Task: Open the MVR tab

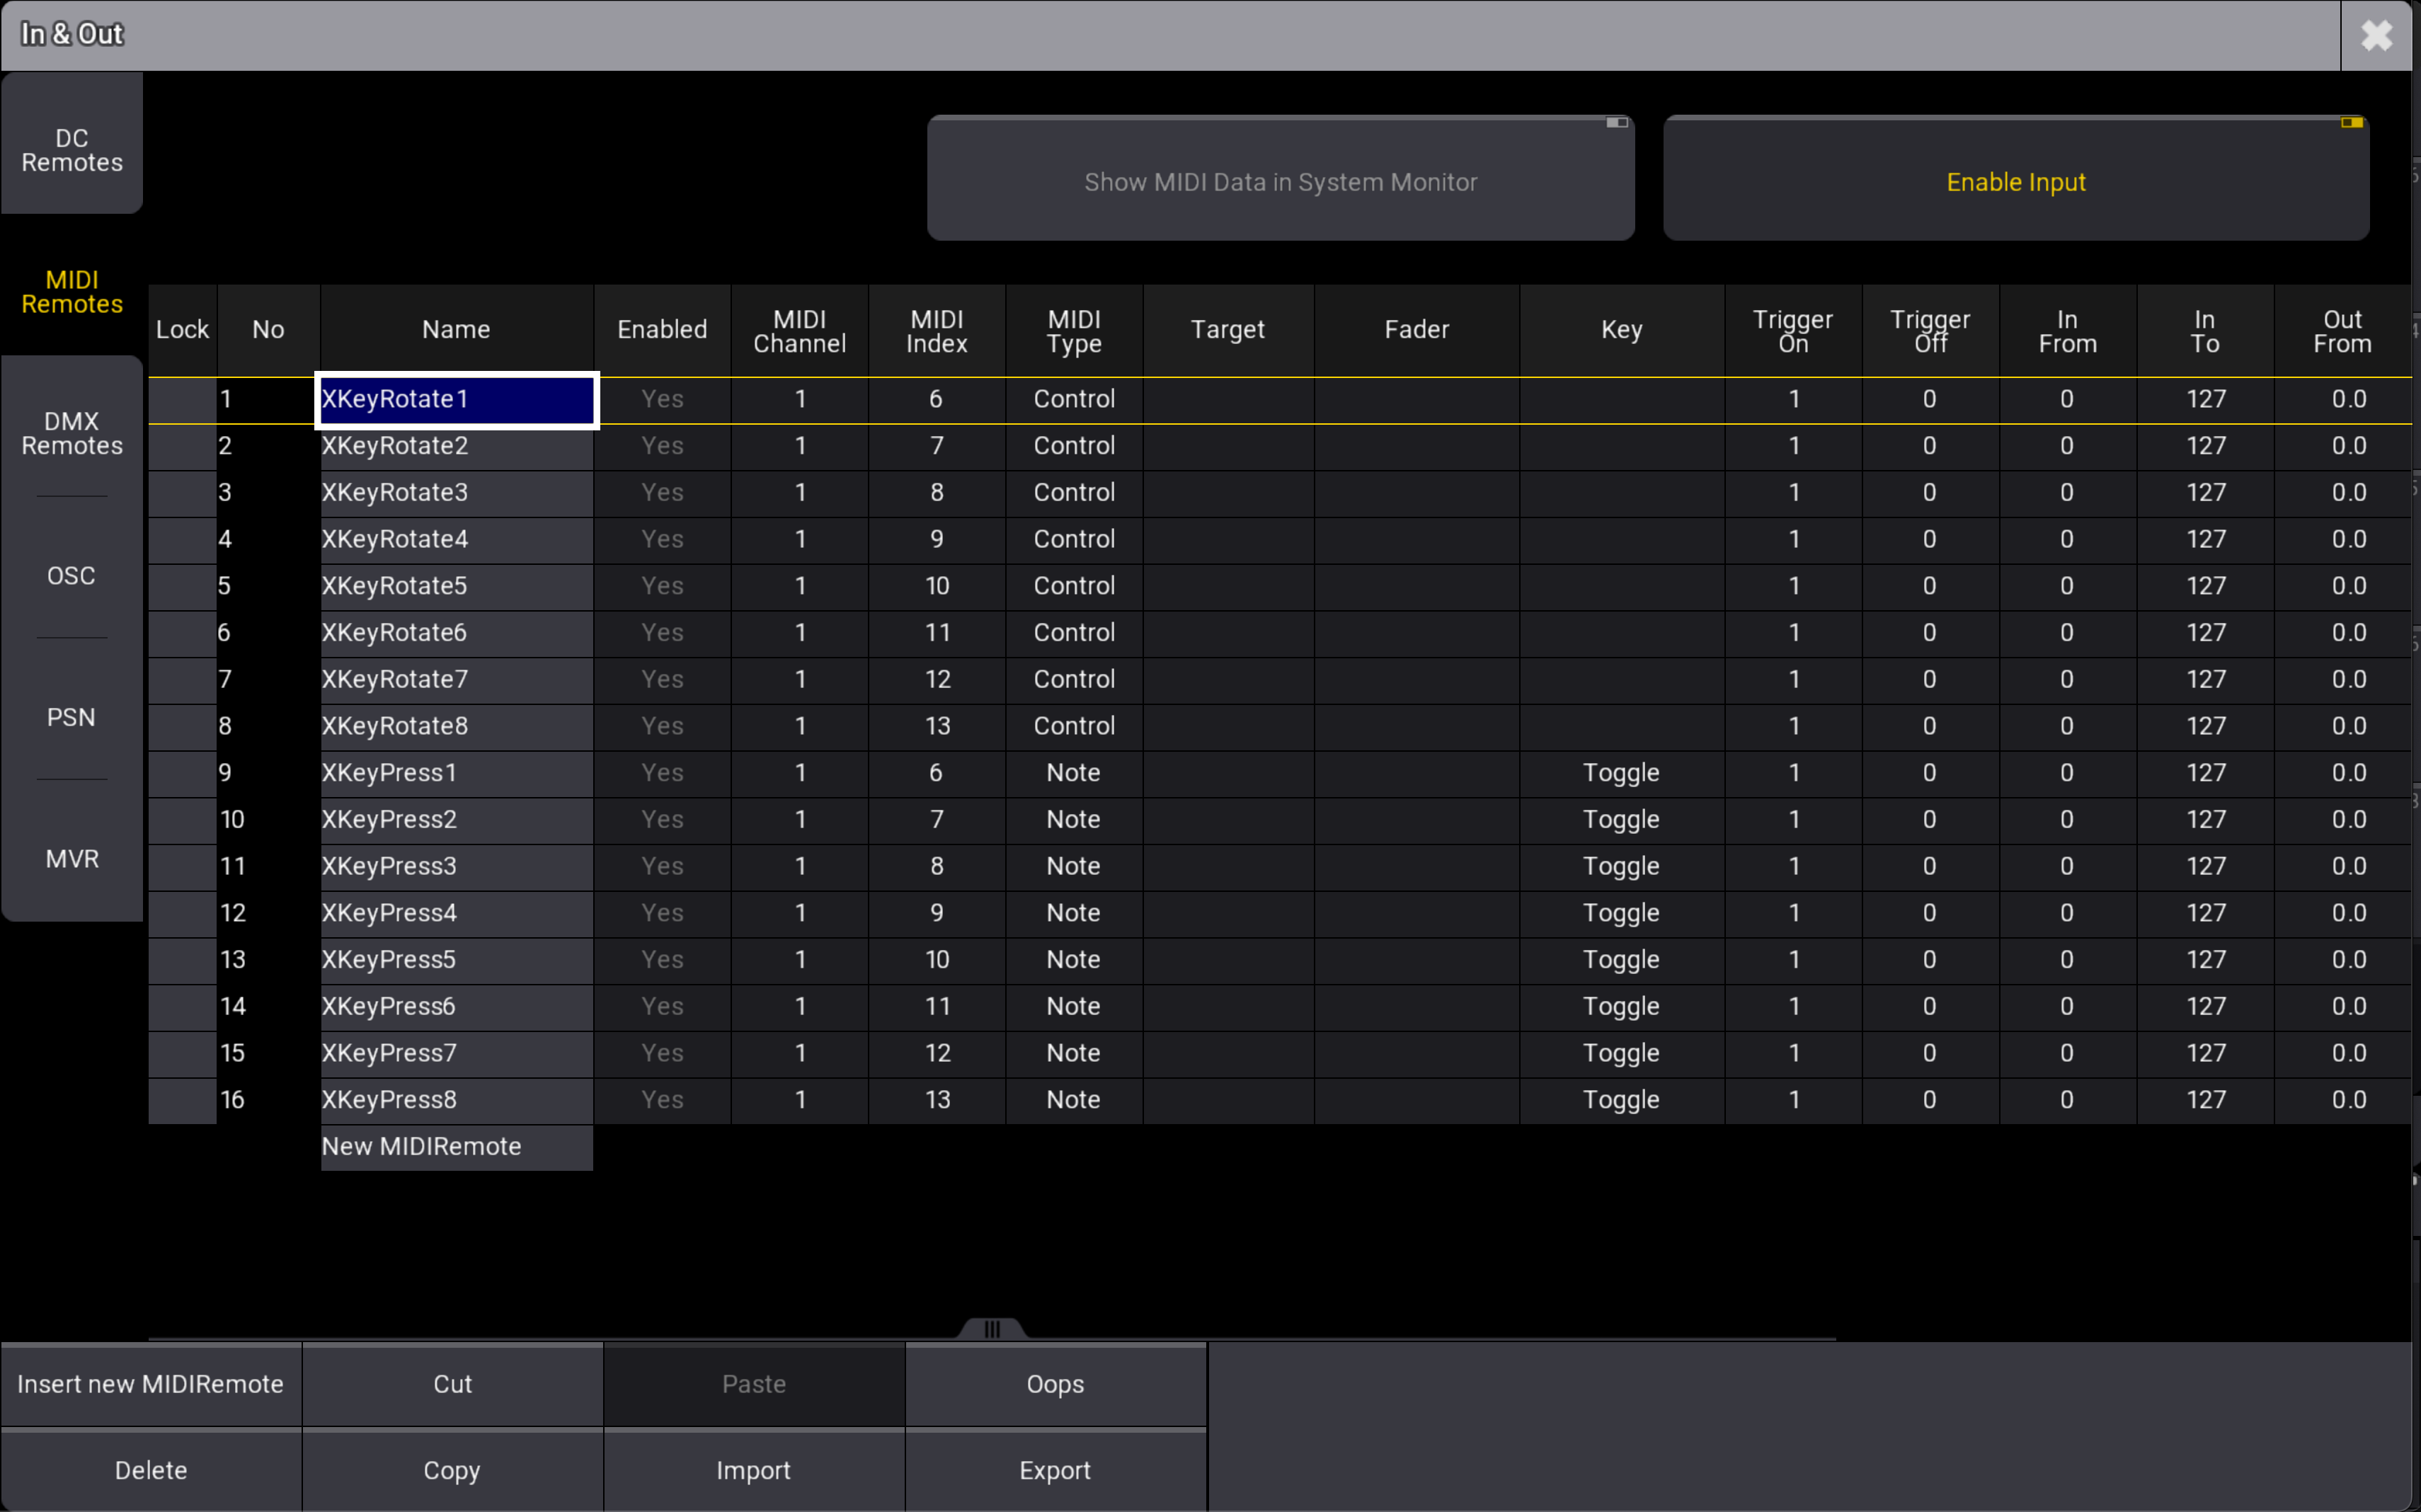Action: tap(72, 858)
